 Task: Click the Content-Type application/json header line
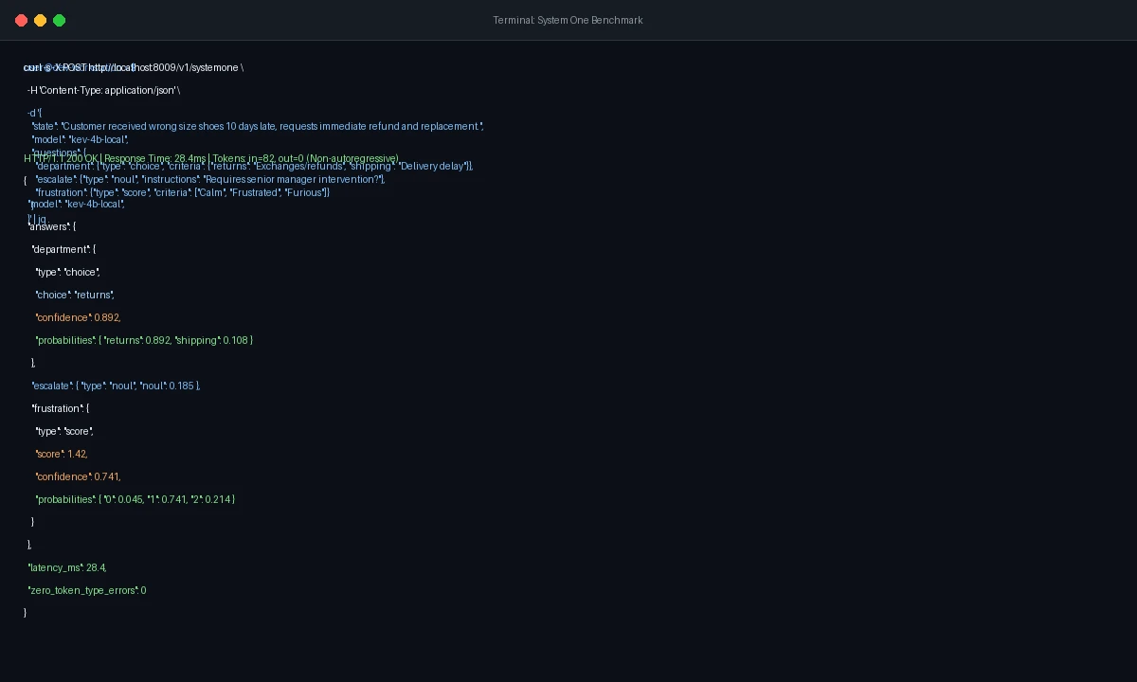tap(103, 90)
